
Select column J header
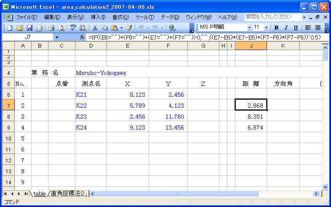(x=251, y=45)
